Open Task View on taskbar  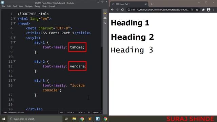pyautogui.click(x=66, y=119)
